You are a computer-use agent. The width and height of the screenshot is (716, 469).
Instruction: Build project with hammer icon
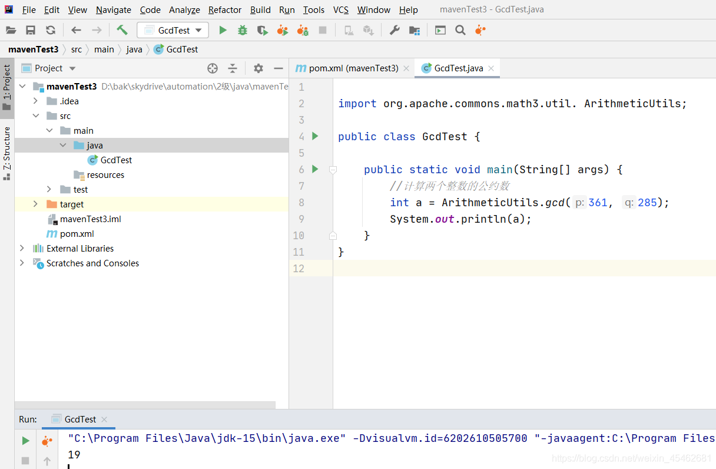tap(122, 30)
